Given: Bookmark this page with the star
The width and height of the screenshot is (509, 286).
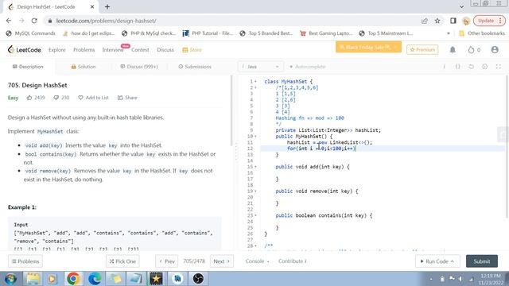Looking at the screenshot, I should (x=437, y=21).
